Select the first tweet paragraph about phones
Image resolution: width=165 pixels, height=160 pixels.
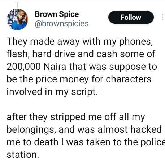tap(82, 67)
